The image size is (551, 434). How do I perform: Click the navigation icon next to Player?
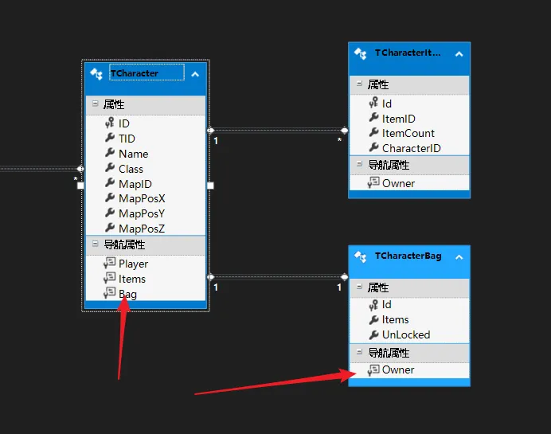[x=110, y=264]
